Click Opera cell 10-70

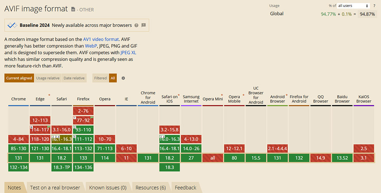(x=105, y=139)
